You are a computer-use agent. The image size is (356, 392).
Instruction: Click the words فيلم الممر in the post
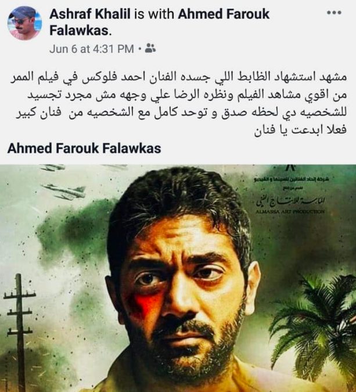(33, 77)
